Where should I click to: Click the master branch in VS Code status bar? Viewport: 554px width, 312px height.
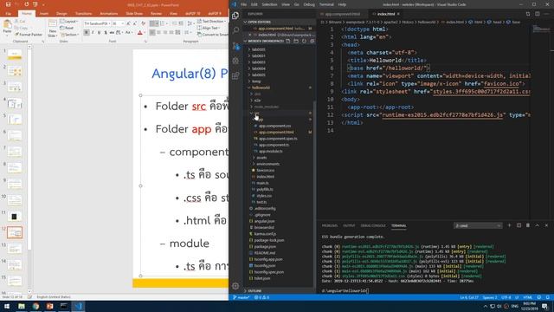241,297
